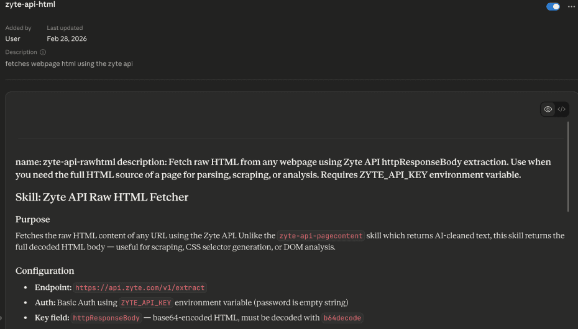Click the https://api.zyte.com/v1/extract endpoint URL
Viewport: 578px width, 329px height.
pos(140,288)
